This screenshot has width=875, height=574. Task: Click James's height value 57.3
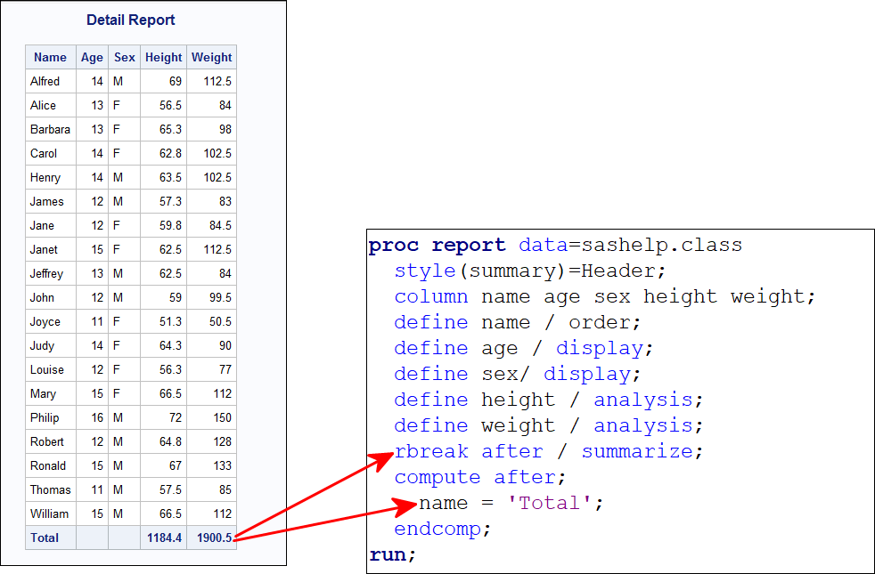[x=170, y=201]
